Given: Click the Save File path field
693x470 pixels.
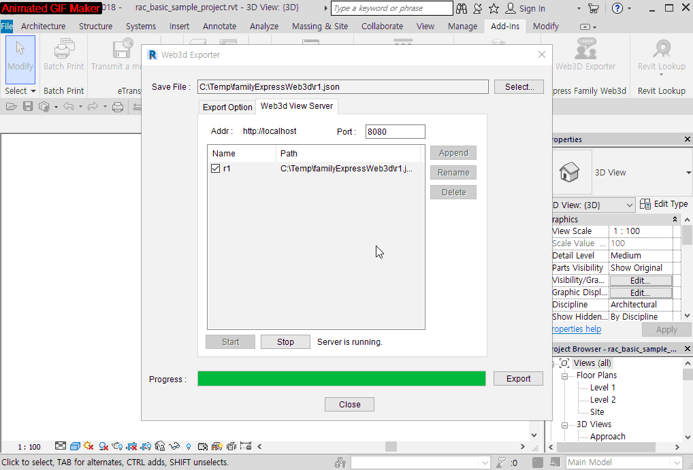Looking at the screenshot, I should pos(343,86).
